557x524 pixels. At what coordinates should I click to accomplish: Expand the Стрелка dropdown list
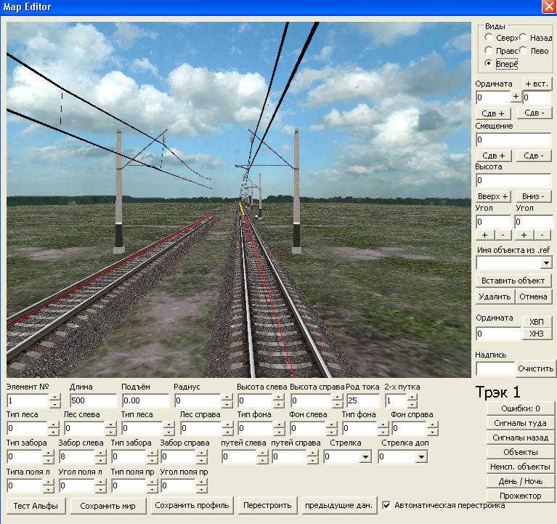click(365, 457)
